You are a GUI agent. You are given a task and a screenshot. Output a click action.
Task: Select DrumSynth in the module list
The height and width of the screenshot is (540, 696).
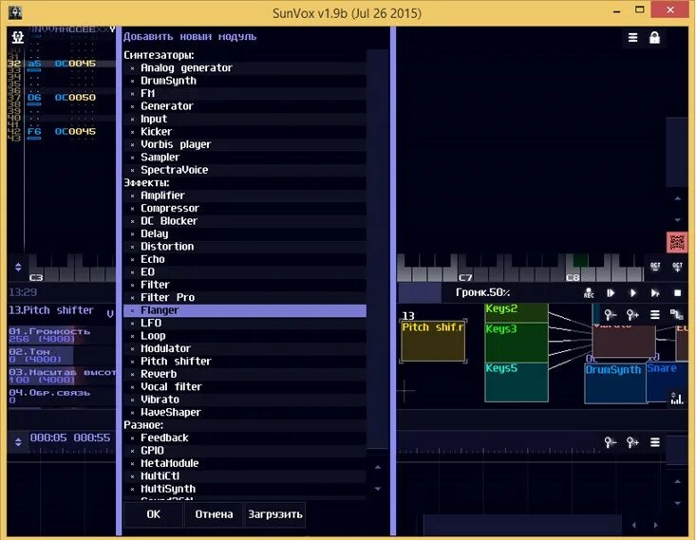pyautogui.click(x=245, y=81)
